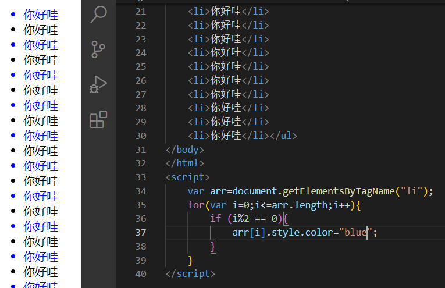This screenshot has height=288, width=445.
Task: Click the var keyword on line 34
Action: coord(196,191)
